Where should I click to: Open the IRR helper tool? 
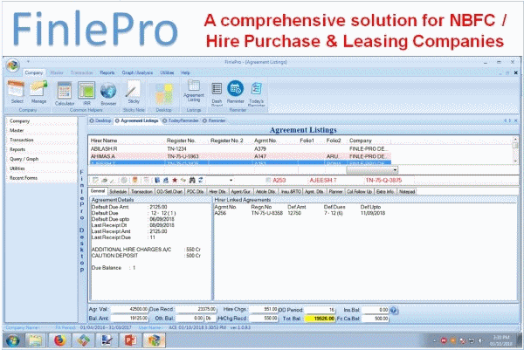(86, 93)
